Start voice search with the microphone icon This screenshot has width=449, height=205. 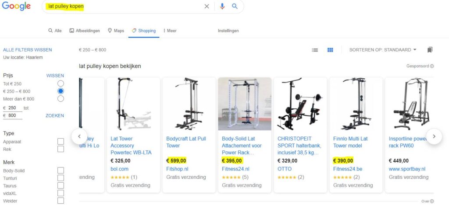coord(222,7)
